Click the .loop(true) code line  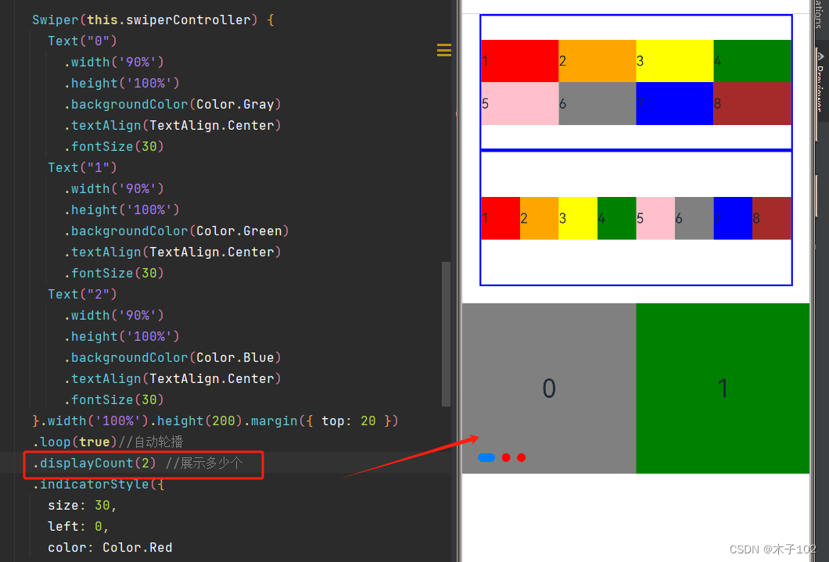click(x=108, y=442)
